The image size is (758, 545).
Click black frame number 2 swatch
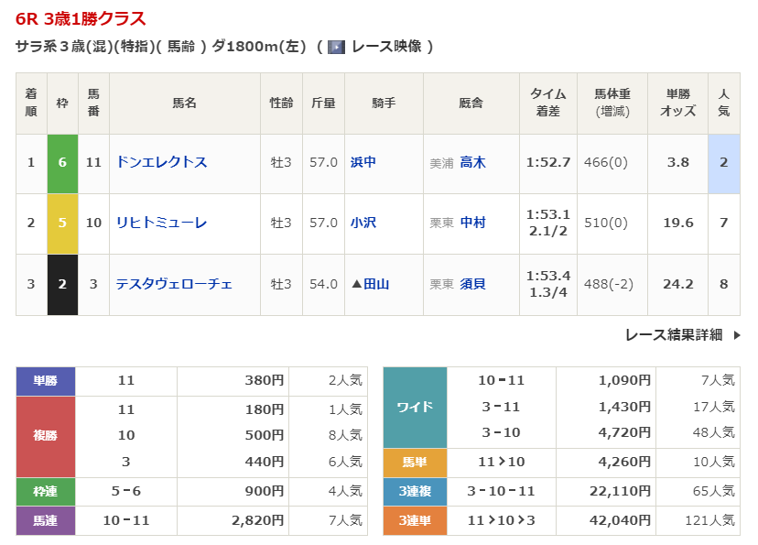[62, 285]
